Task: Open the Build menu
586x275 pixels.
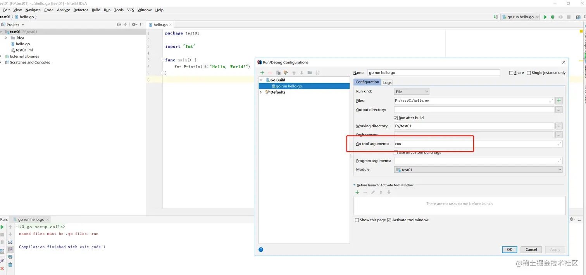Action: pos(96,10)
